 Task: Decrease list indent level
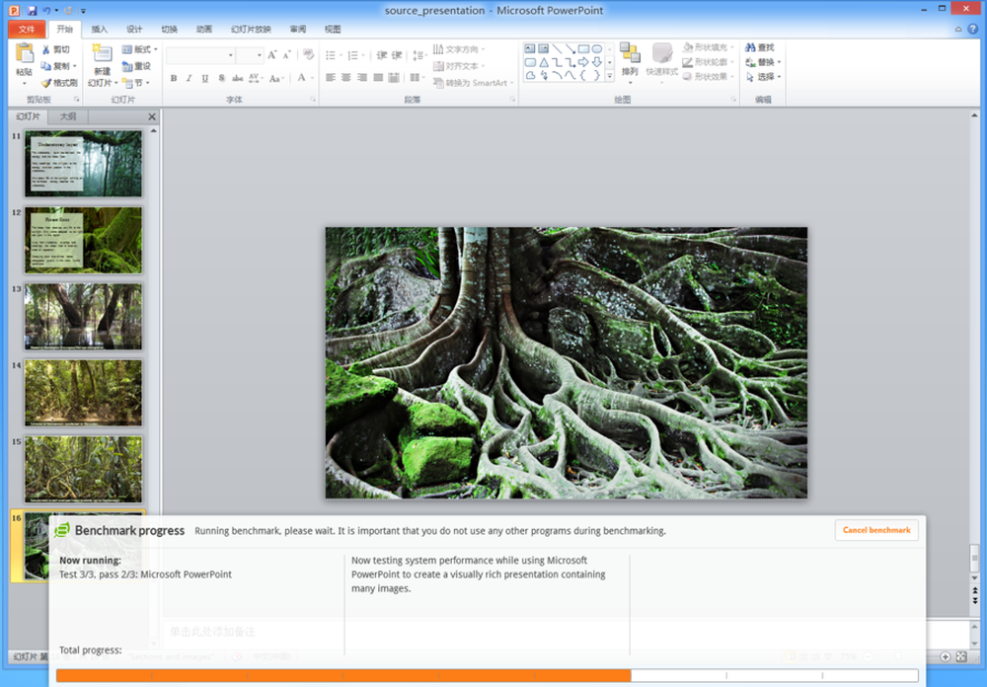click(x=381, y=55)
